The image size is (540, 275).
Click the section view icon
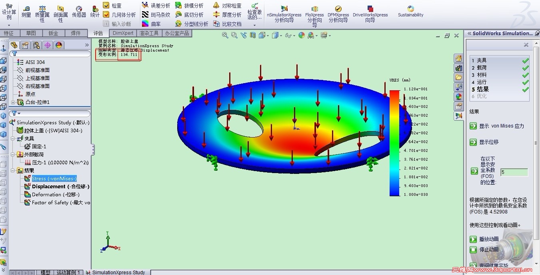(x=253, y=36)
